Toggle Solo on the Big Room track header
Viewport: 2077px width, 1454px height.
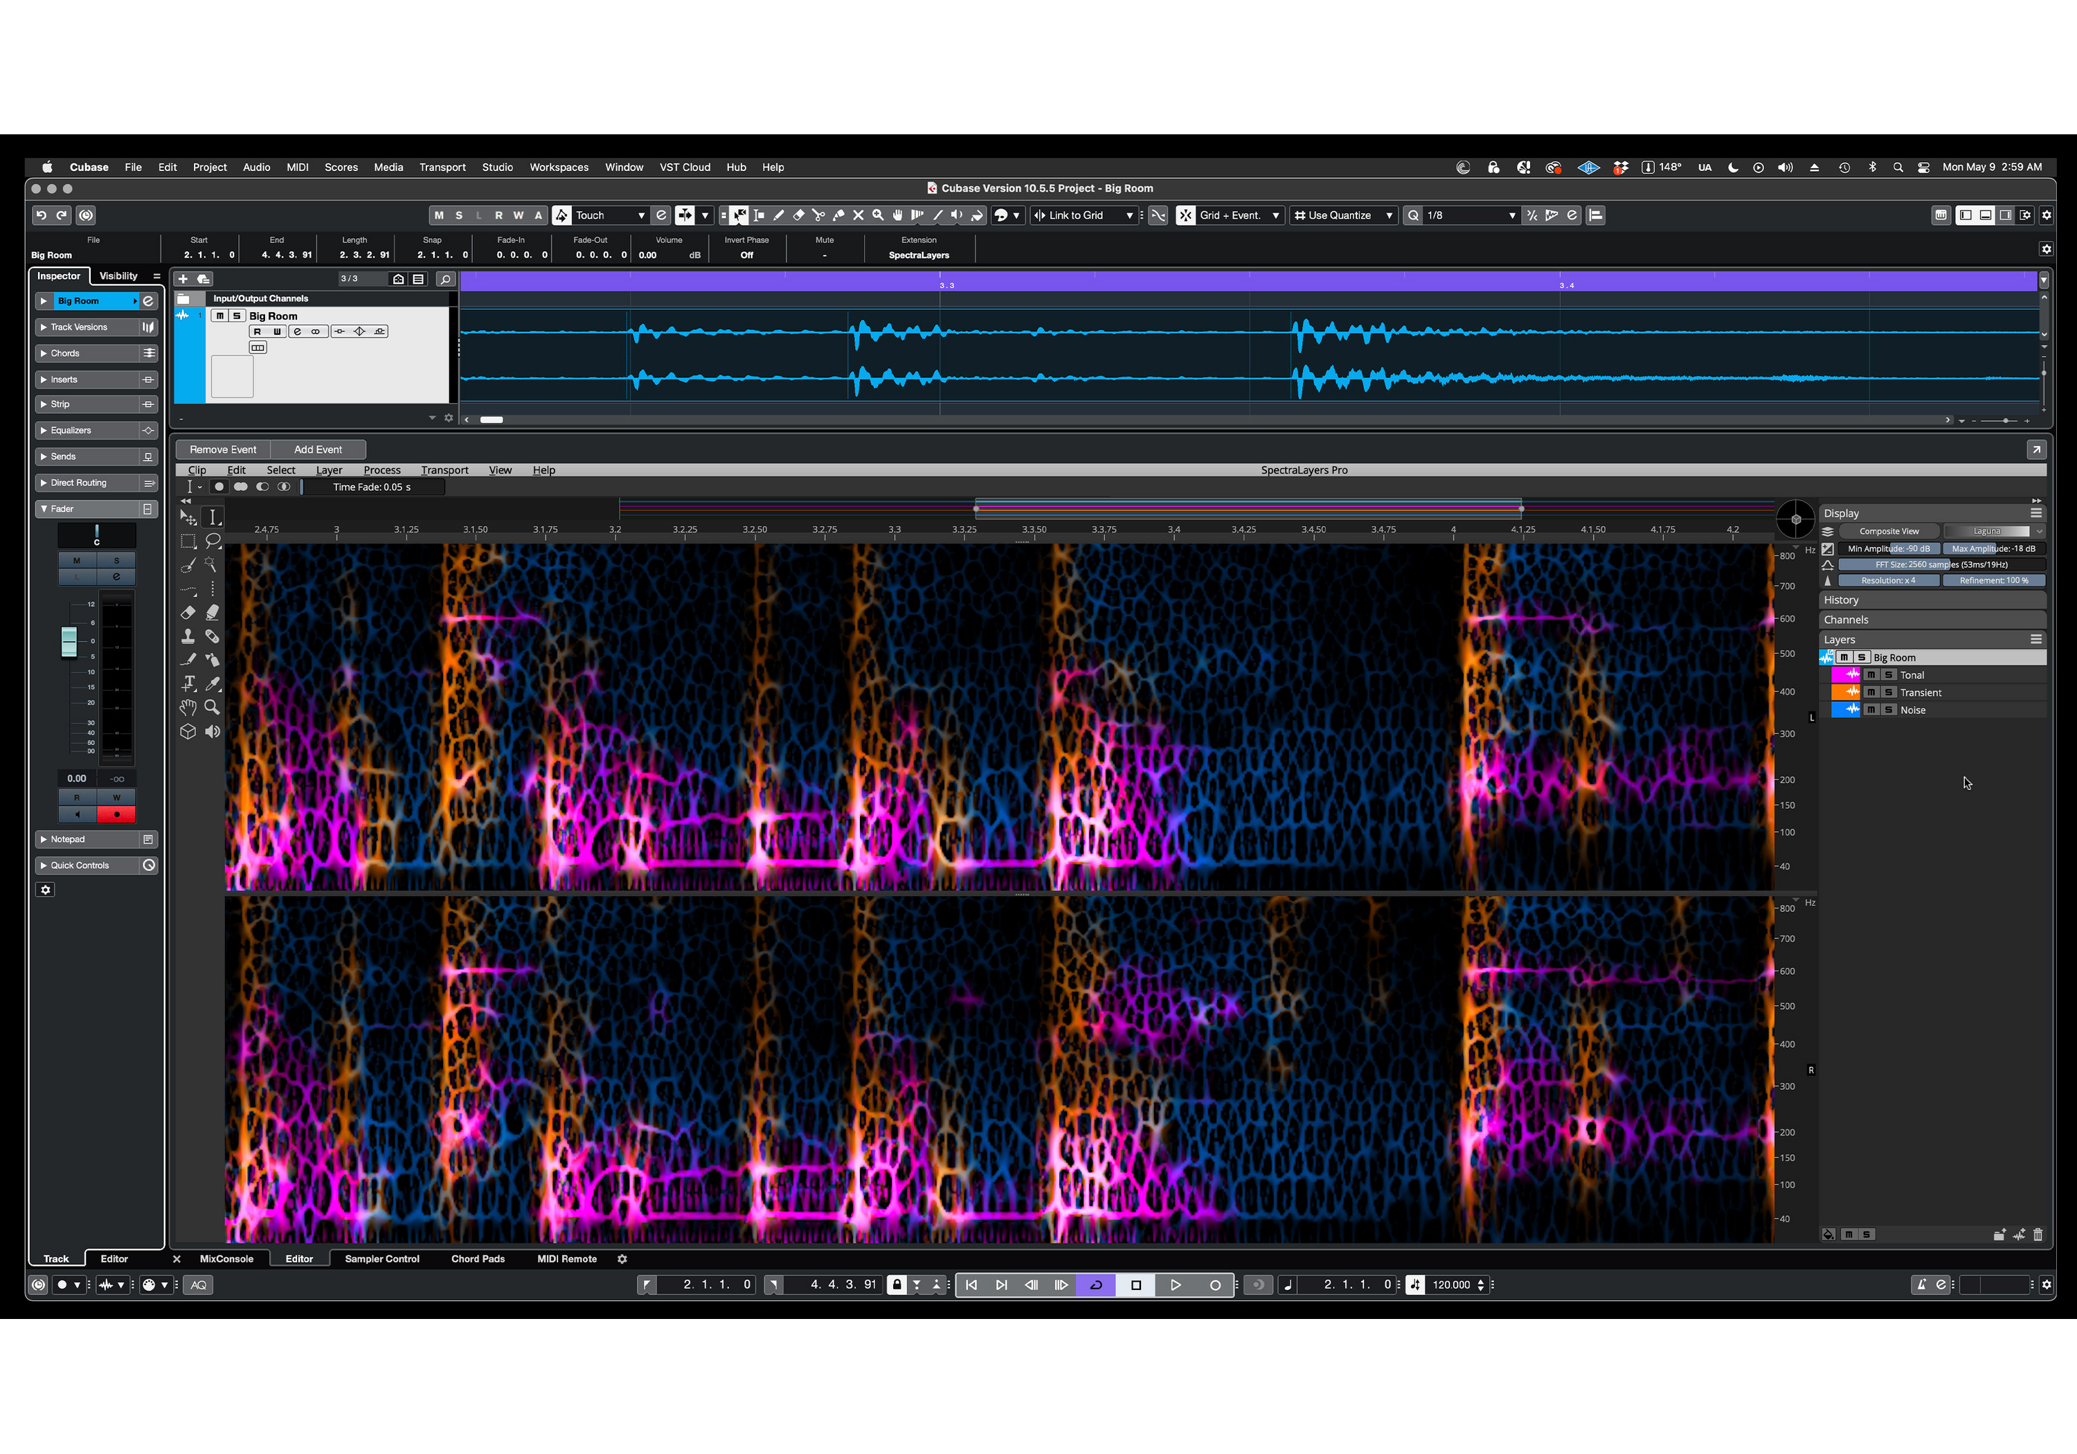(x=236, y=316)
